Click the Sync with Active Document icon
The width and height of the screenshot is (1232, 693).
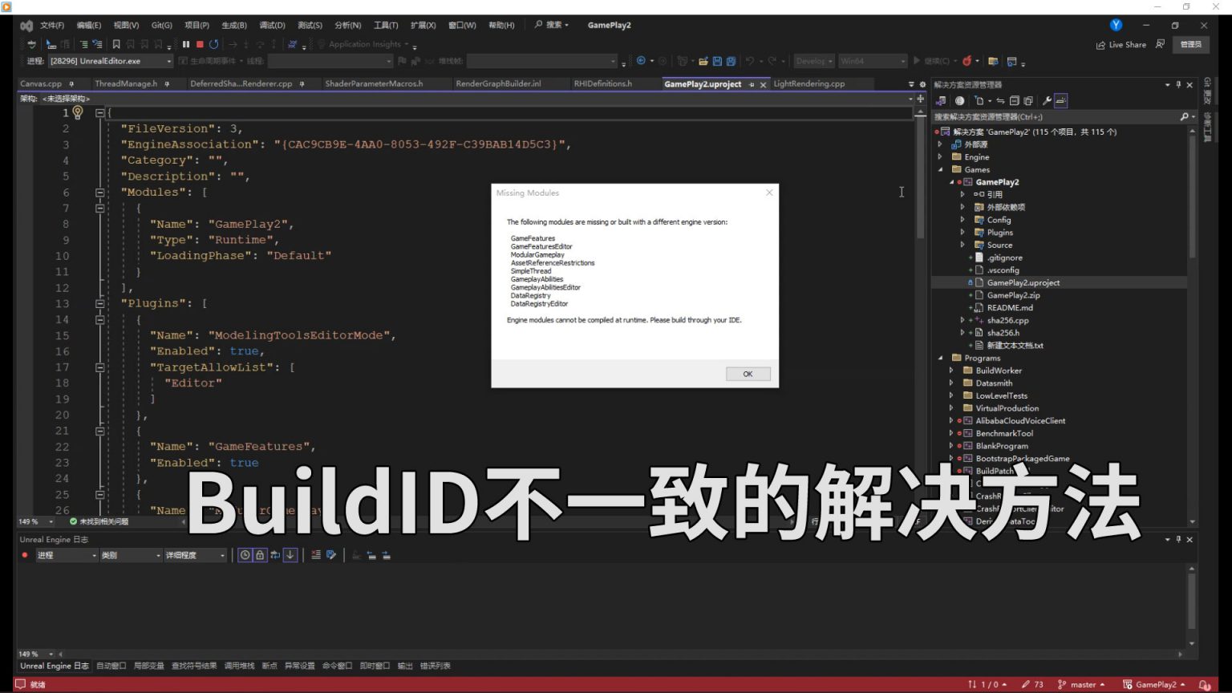[x=1000, y=100]
